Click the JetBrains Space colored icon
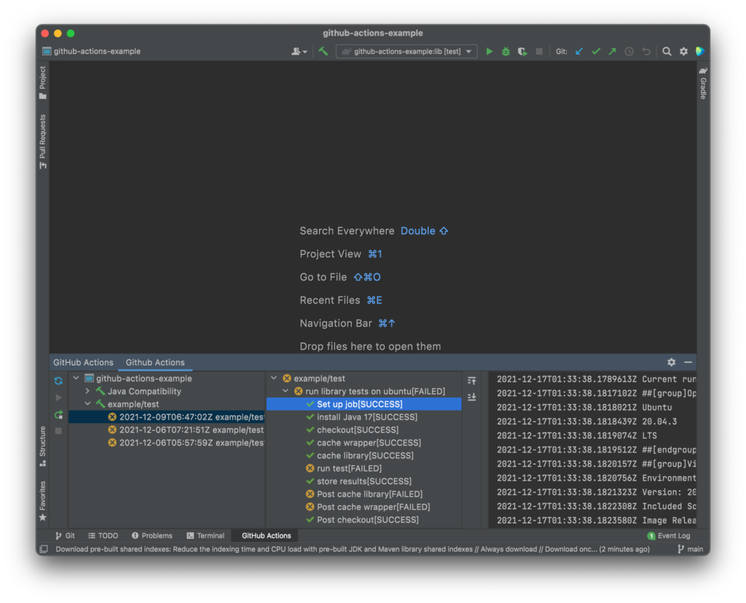 tap(700, 52)
